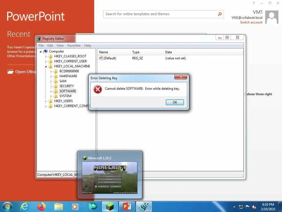Open the File menu in Registry Editor

41,46
